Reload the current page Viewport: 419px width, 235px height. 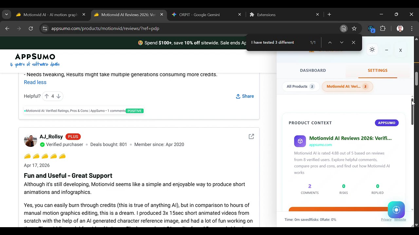tap(31, 28)
